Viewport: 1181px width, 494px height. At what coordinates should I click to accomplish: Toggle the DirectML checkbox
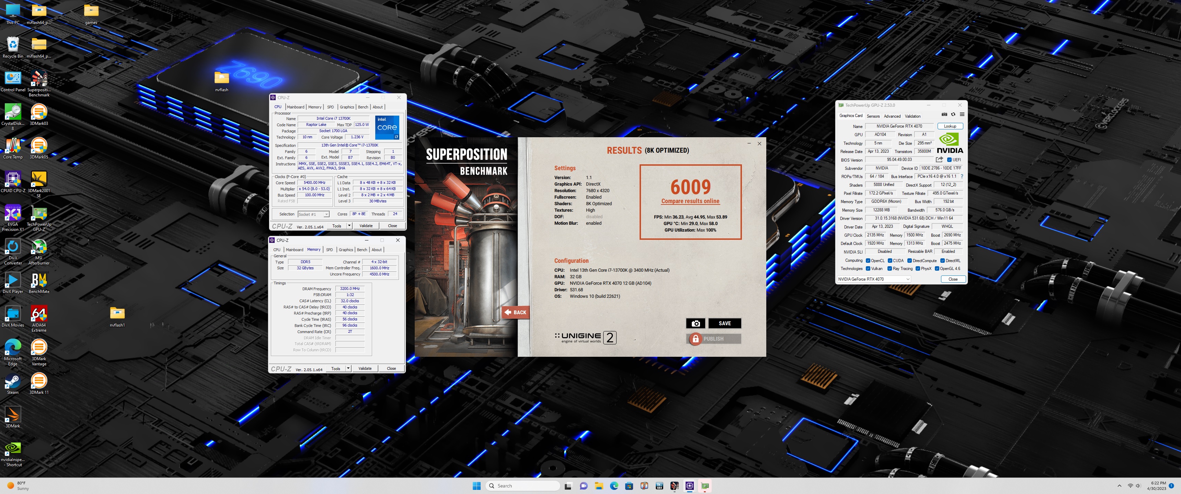[x=943, y=261]
